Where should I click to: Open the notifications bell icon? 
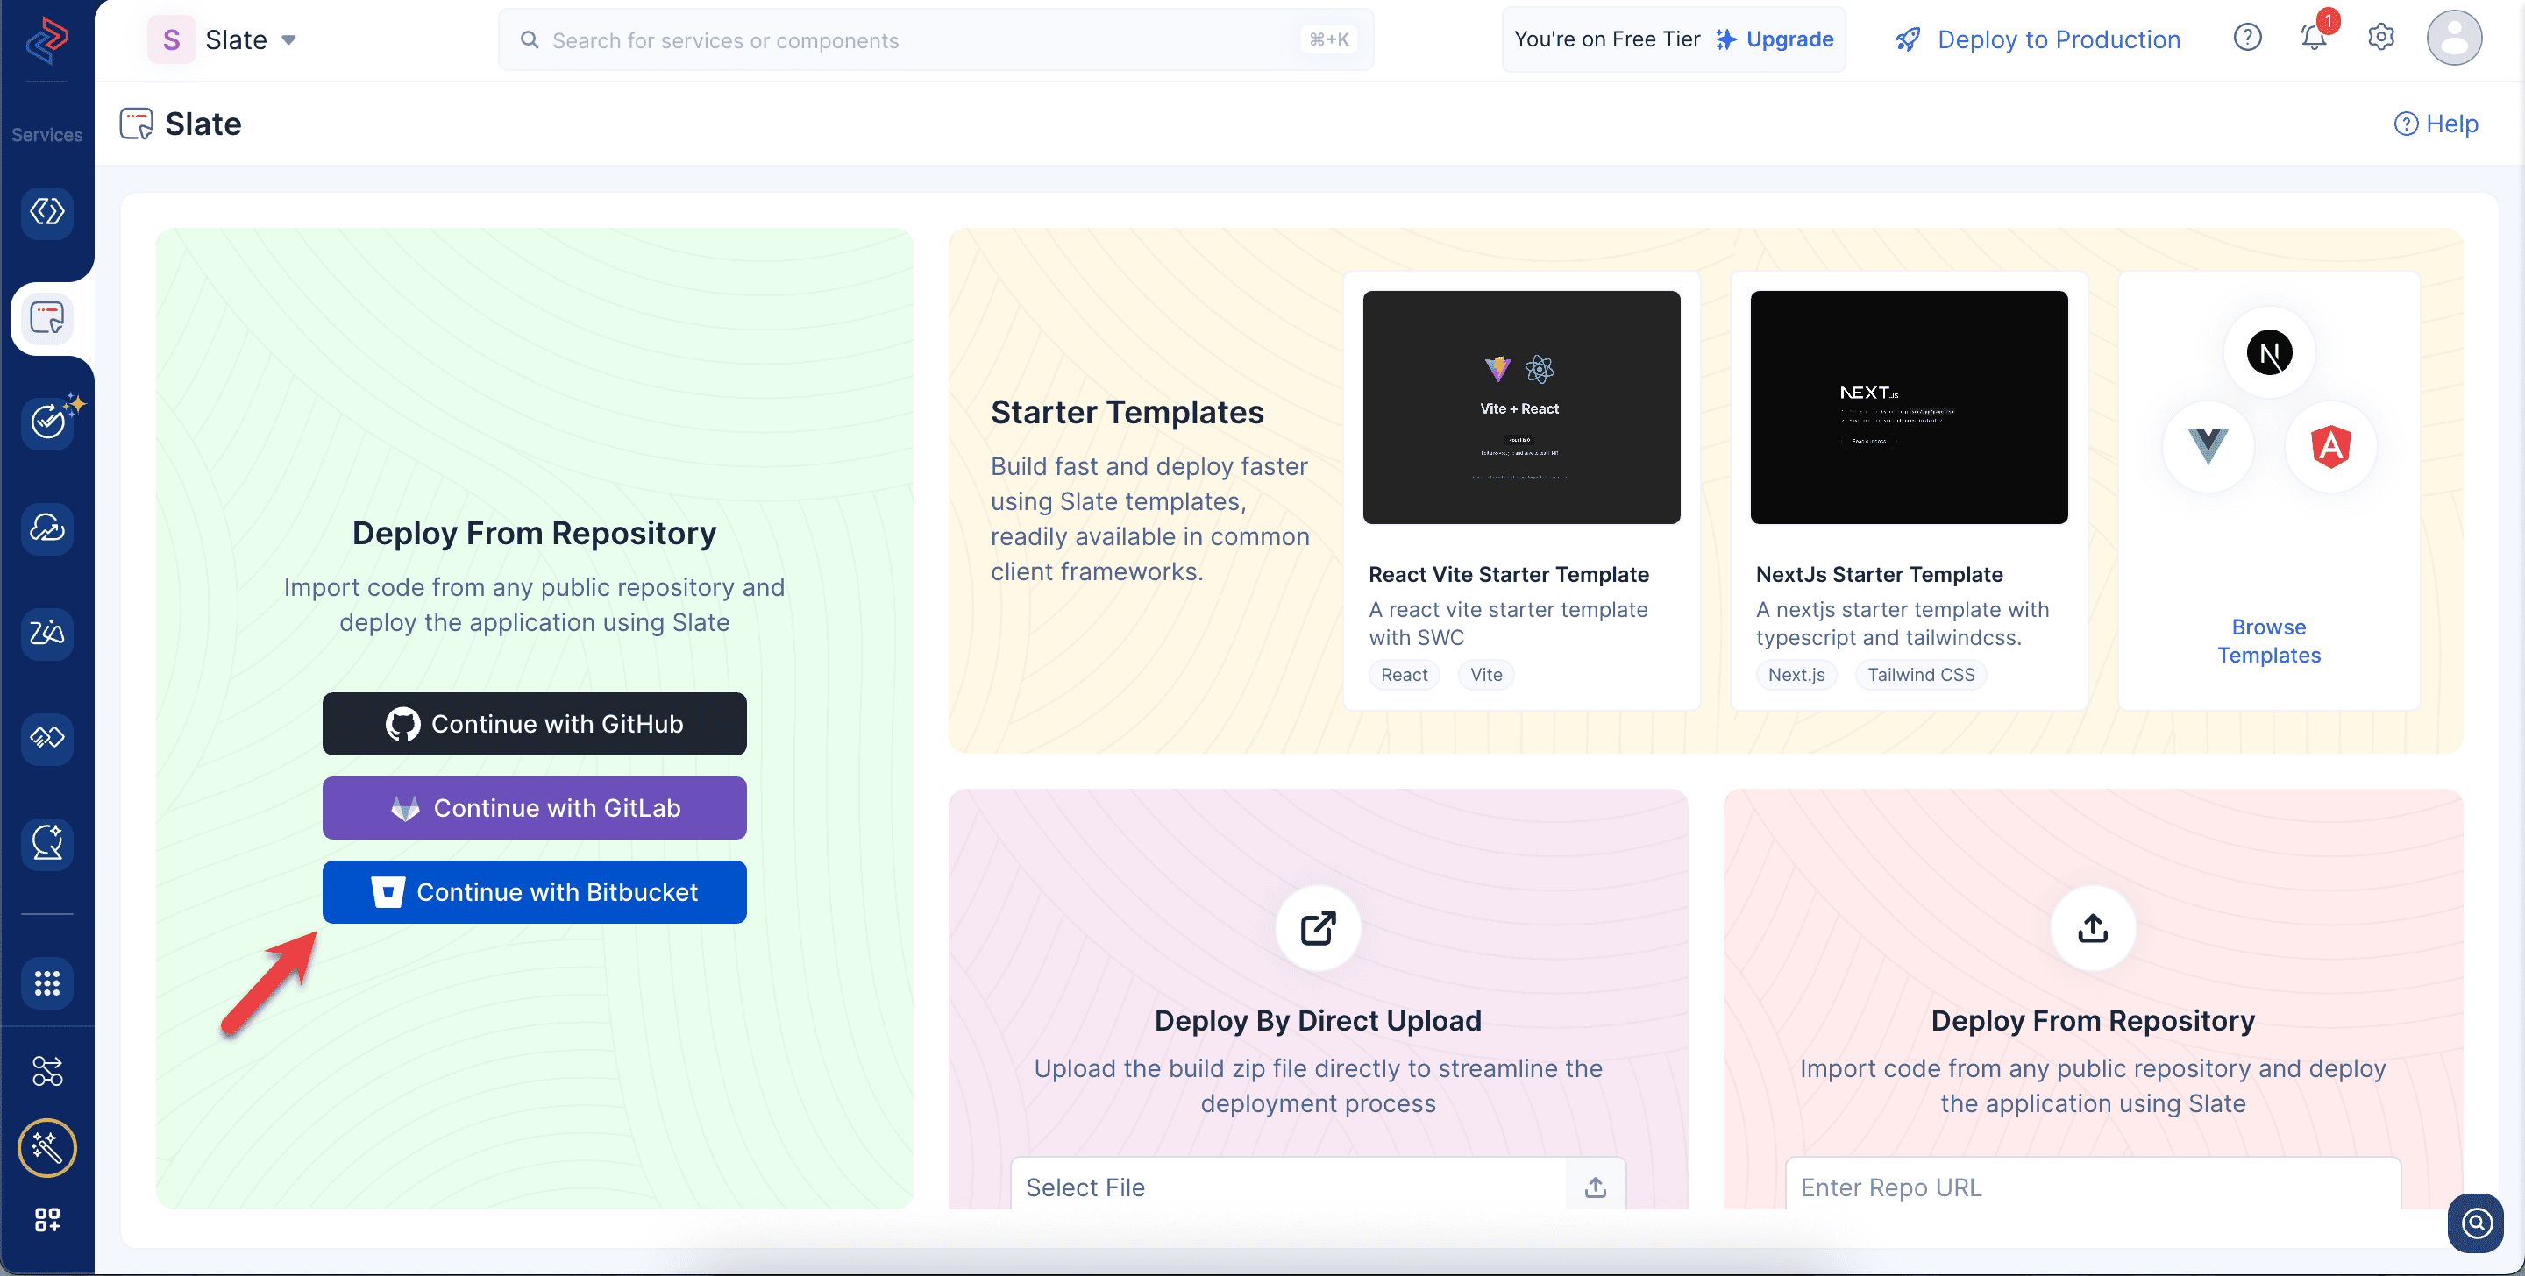[2315, 39]
